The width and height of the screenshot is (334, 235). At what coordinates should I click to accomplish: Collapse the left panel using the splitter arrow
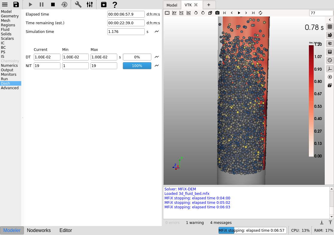[23, 118]
